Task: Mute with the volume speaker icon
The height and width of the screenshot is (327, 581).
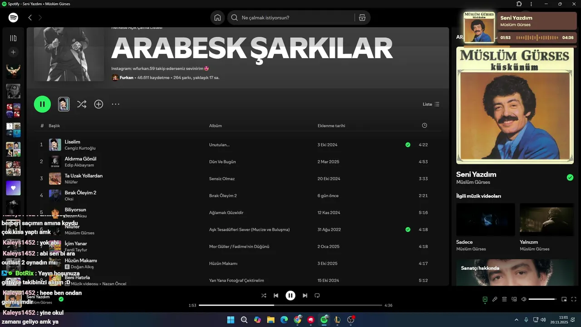Action: (x=524, y=299)
